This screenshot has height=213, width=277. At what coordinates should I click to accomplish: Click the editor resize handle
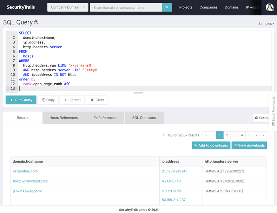click(x=138, y=93)
